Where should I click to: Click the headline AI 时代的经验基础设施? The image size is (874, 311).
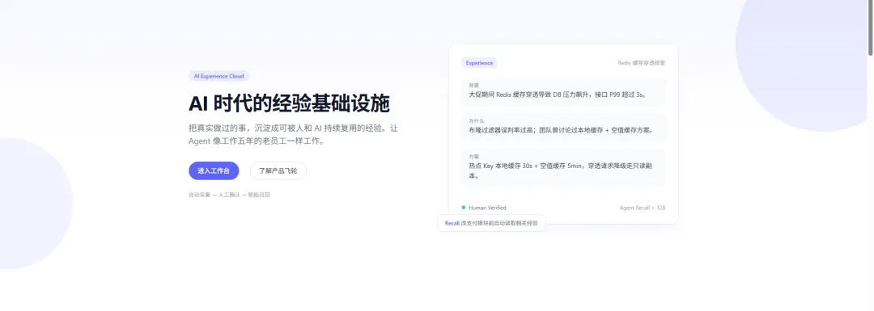tap(289, 104)
